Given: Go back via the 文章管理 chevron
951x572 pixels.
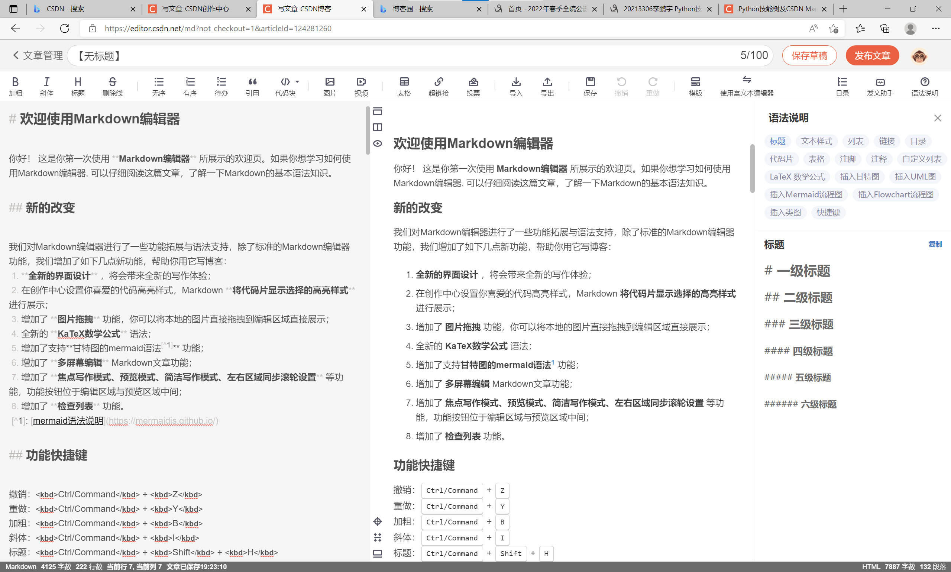Looking at the screenshot, I should 16,55.
